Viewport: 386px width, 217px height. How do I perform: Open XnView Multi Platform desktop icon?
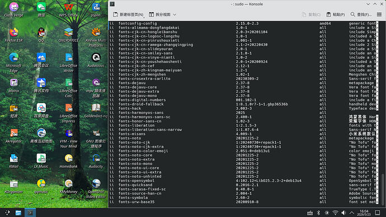96,33
